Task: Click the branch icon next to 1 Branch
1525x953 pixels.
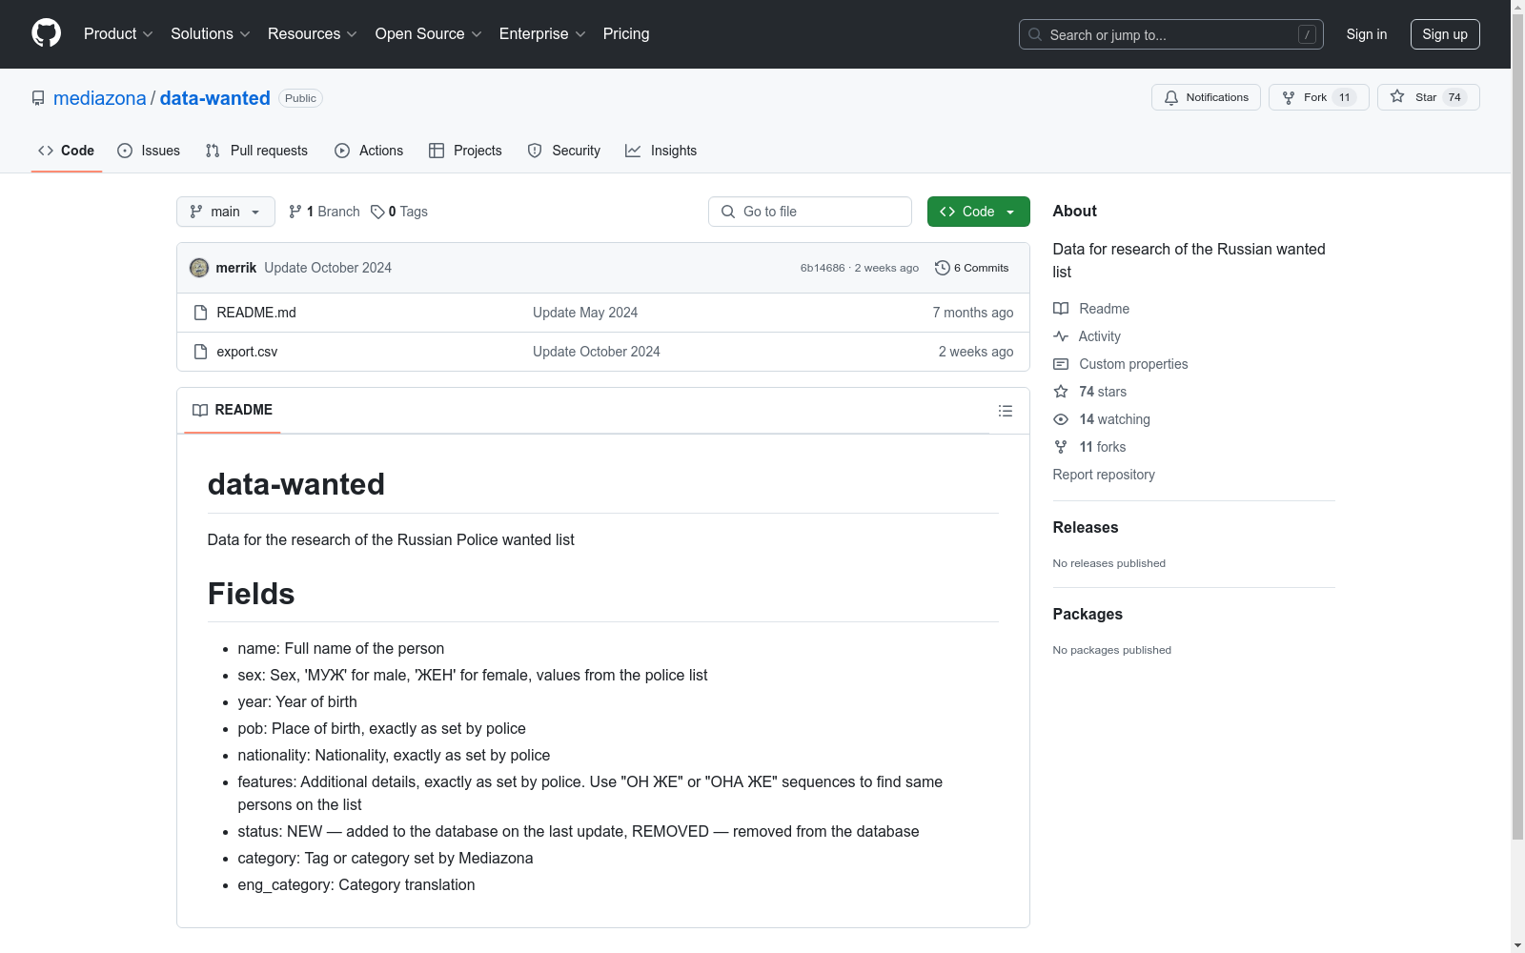Action: (x=295, y=212)
